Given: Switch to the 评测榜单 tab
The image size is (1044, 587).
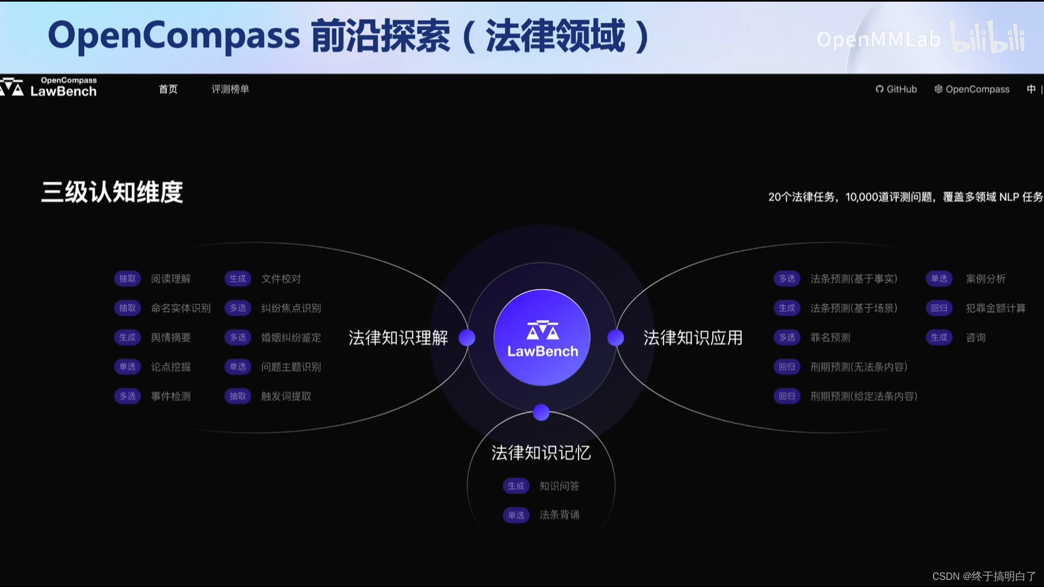Looking at the screenshot, I should (x=230, y=89).
